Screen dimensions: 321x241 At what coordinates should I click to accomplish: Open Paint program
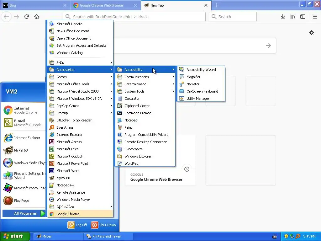[x=145, y=127]
